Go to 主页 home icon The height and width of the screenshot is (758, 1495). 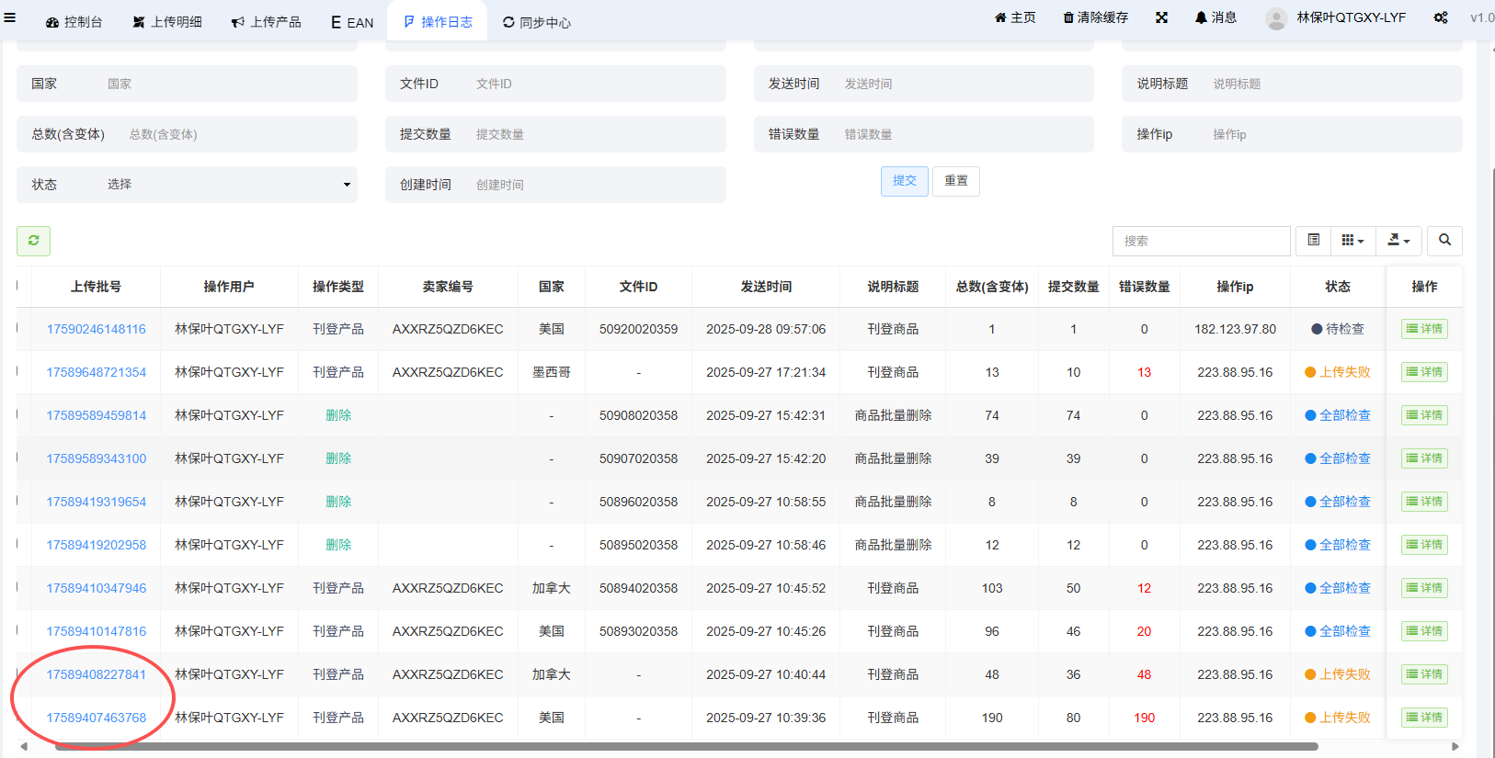[x=1015, y=18]
